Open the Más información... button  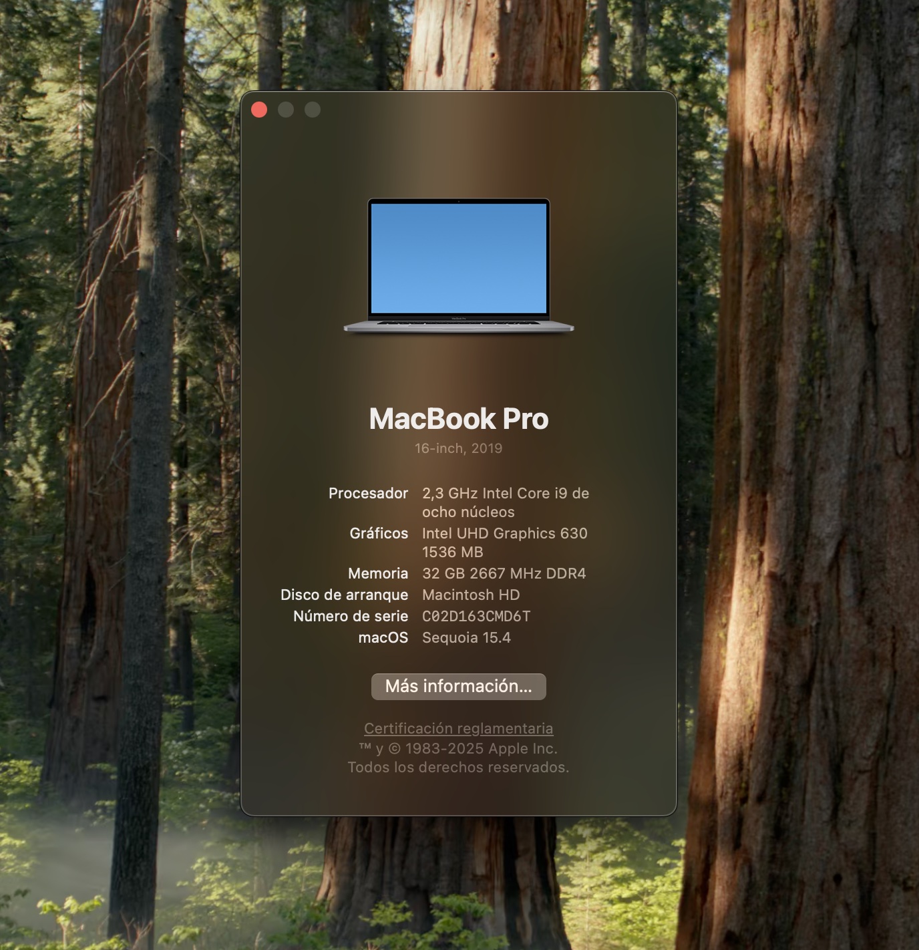coord(459,687)
